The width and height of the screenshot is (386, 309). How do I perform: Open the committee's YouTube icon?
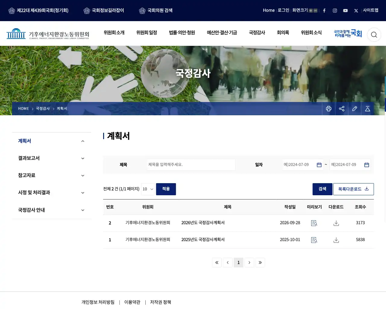coord(345,11)
